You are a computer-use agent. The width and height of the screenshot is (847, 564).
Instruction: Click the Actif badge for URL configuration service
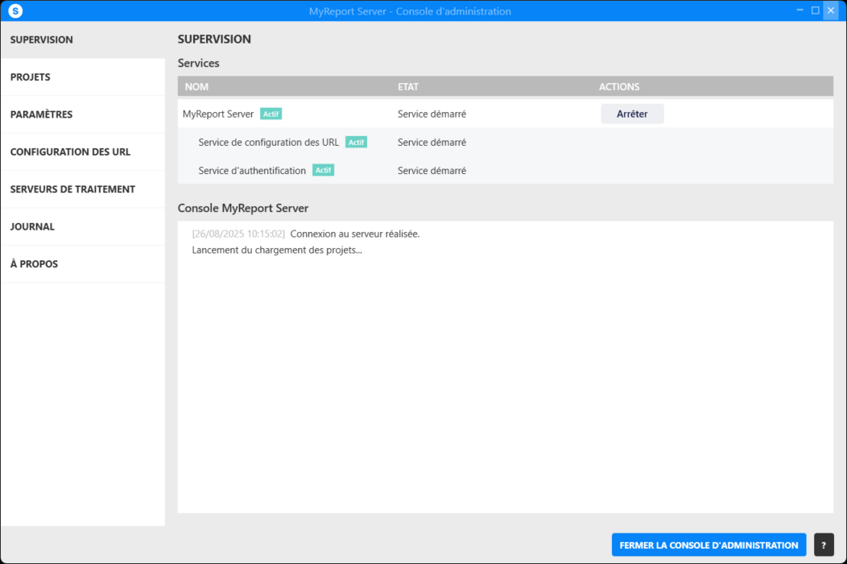coord(356,143)
